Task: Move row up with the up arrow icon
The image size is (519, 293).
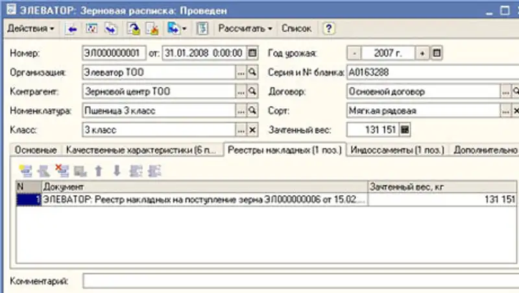Action: 99,171
